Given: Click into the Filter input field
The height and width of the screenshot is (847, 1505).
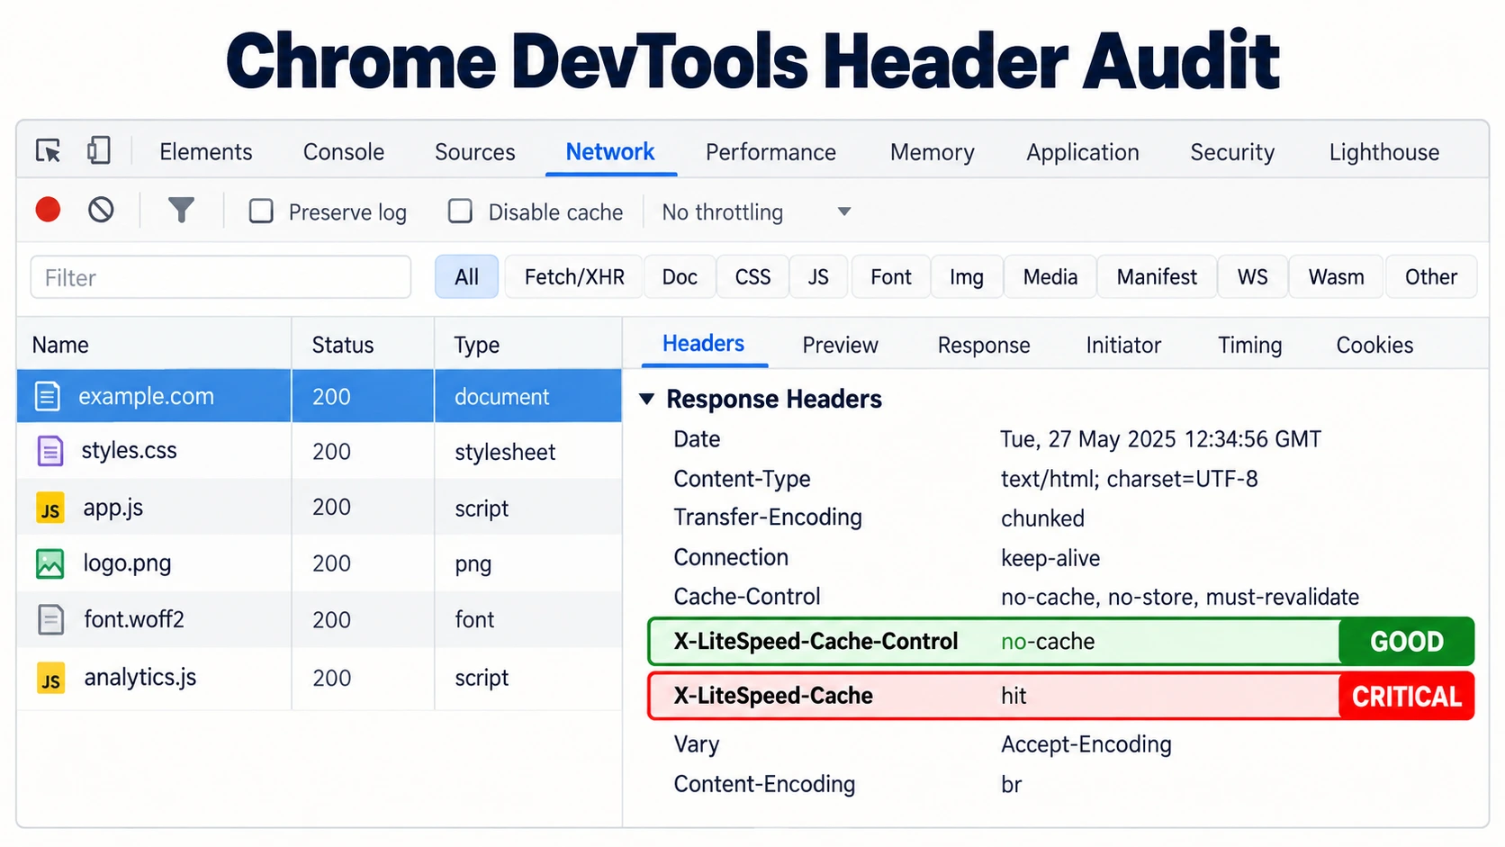Looking at the screenshot, I should (221, 277).
